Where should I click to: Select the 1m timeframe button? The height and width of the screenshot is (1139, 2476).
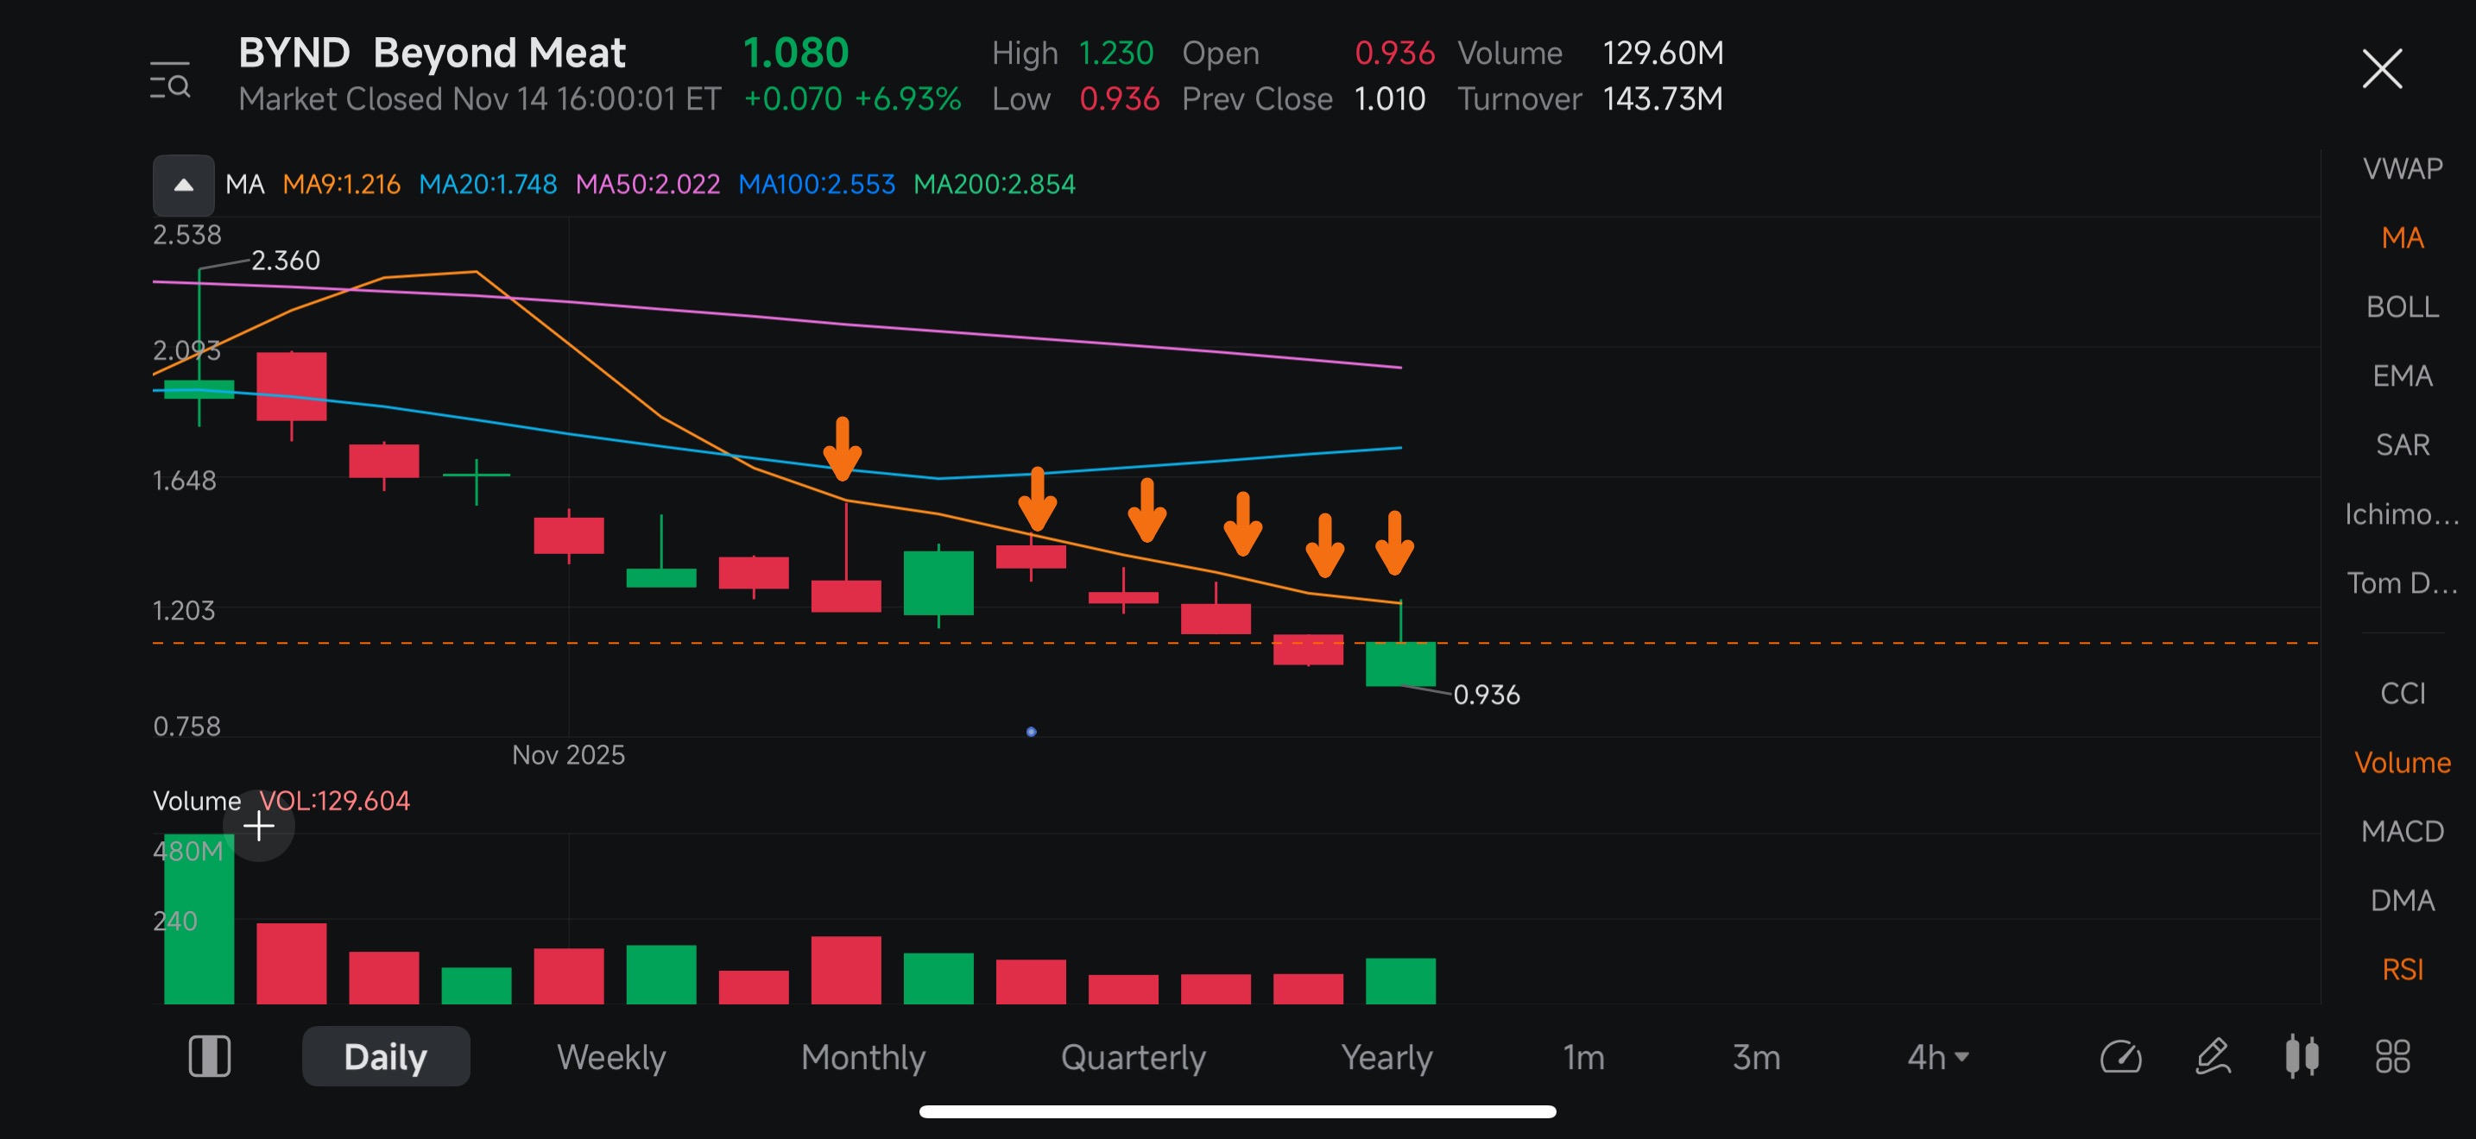(1583, 1056)
